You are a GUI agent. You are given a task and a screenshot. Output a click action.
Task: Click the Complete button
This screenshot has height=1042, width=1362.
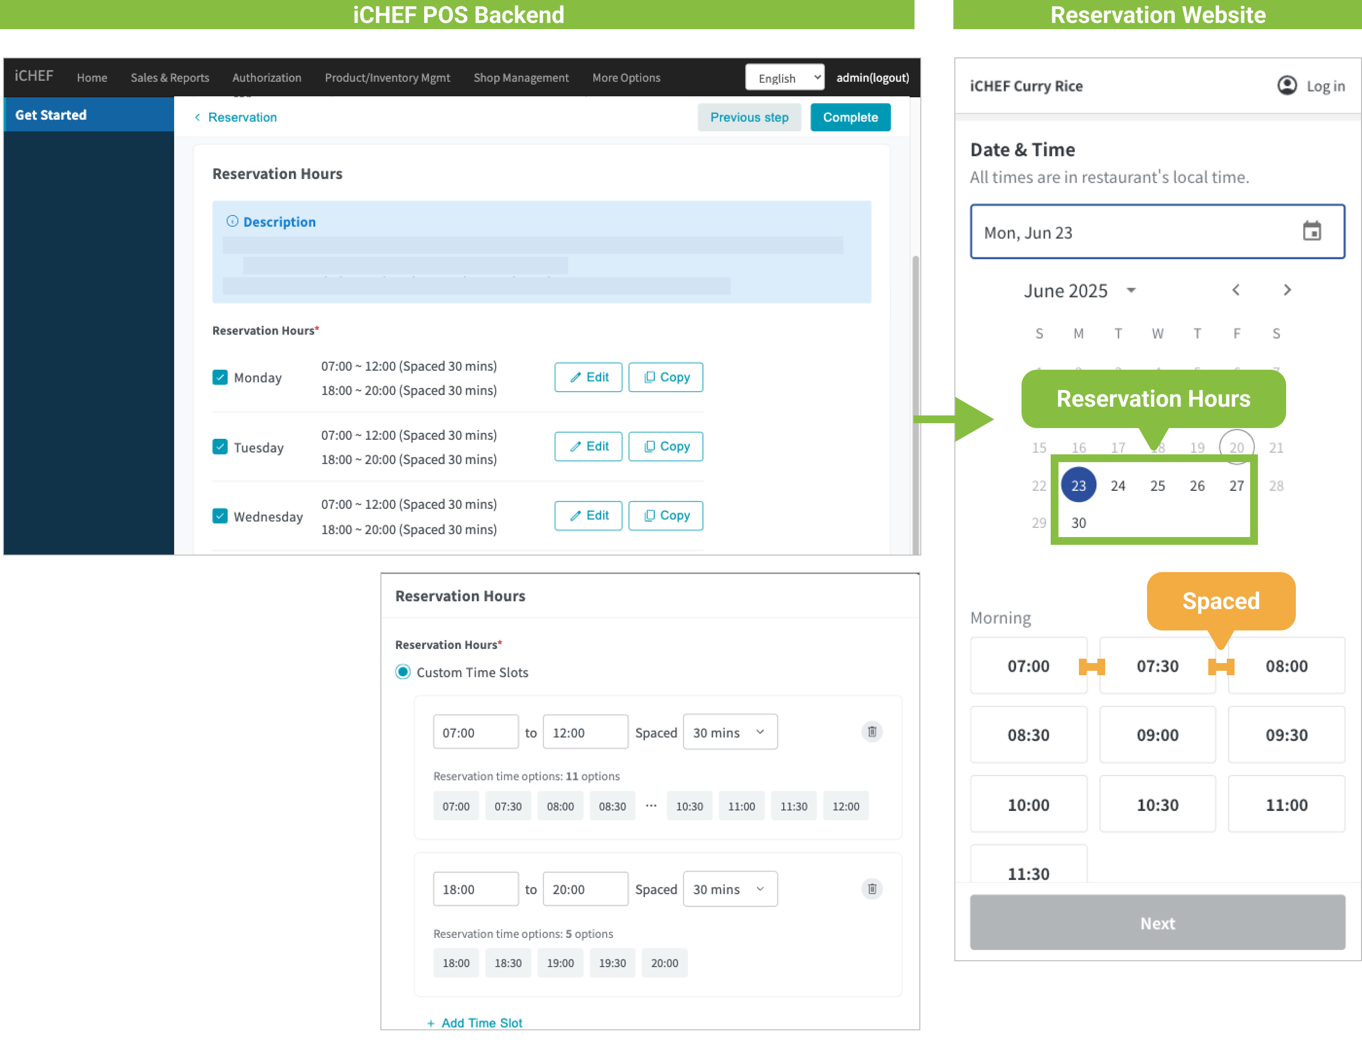pos(850,117)
